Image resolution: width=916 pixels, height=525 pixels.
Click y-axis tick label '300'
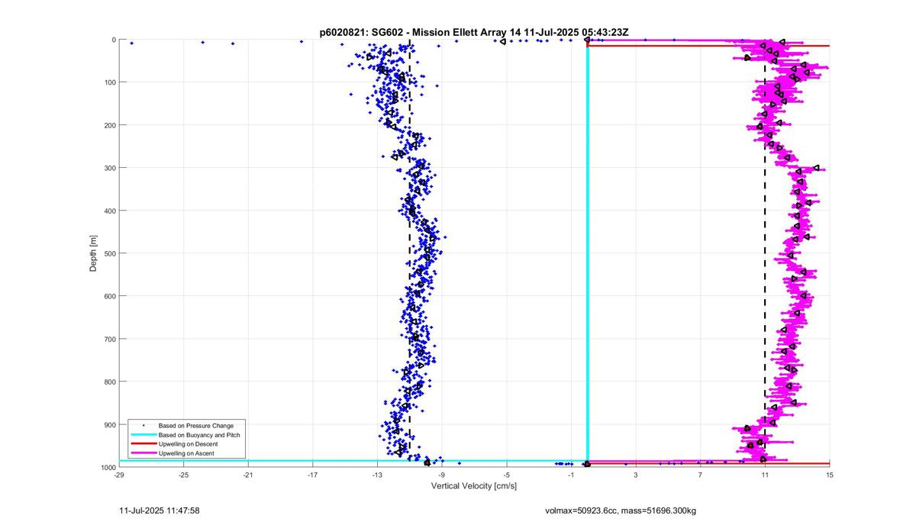click(110, 168)
